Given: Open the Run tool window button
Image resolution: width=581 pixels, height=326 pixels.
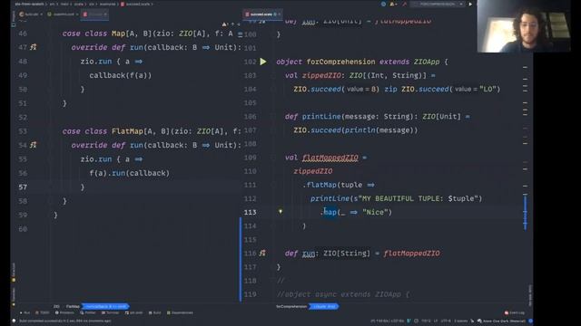Looking at the screenshot, I should 25,312.
